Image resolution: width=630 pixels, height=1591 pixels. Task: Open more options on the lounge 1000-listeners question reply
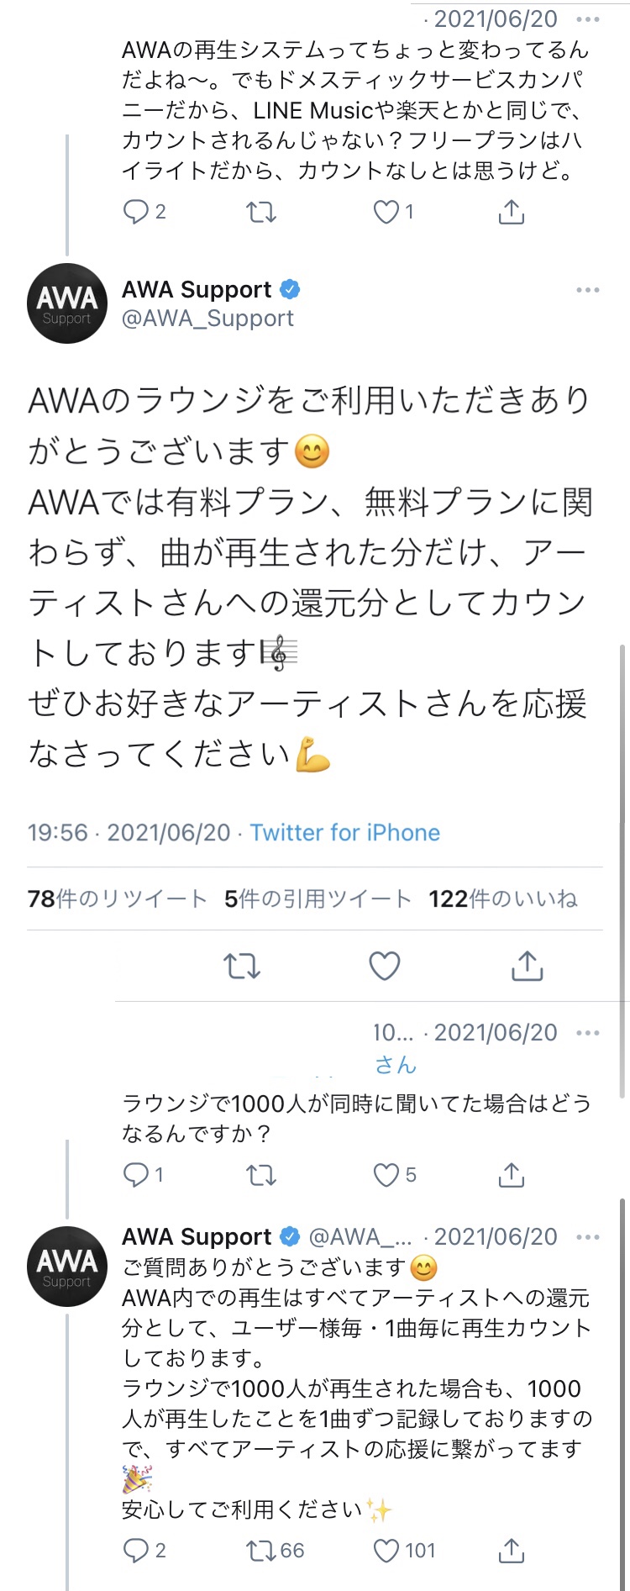coord(588,1033)
